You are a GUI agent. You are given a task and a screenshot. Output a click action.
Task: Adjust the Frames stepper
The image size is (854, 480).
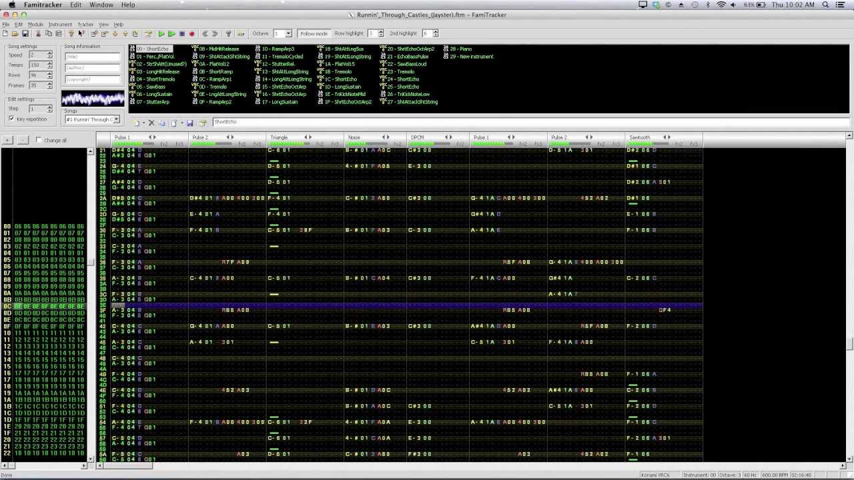tap(49, 85)
